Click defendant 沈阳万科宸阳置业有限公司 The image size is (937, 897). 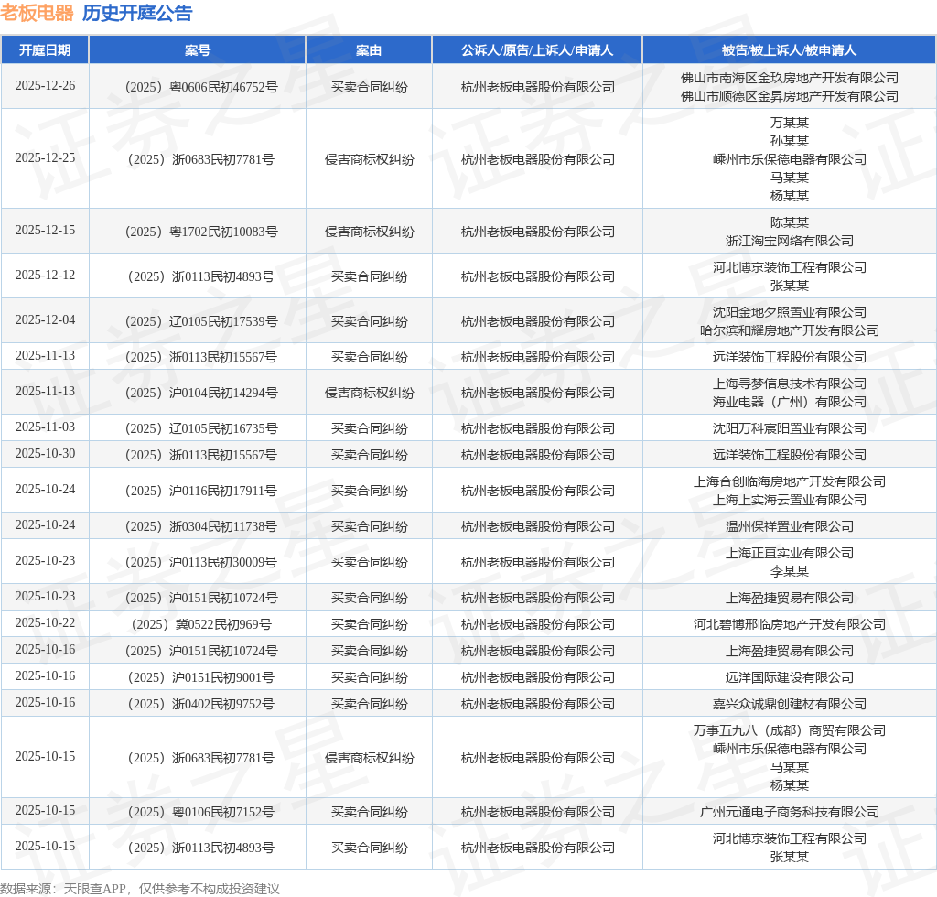pyautogui.click(x=790, y=428)
